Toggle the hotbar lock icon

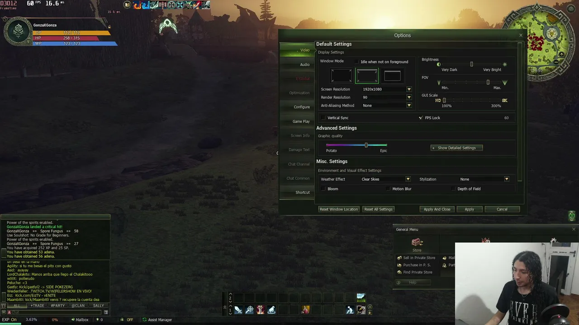click(370, 312)
